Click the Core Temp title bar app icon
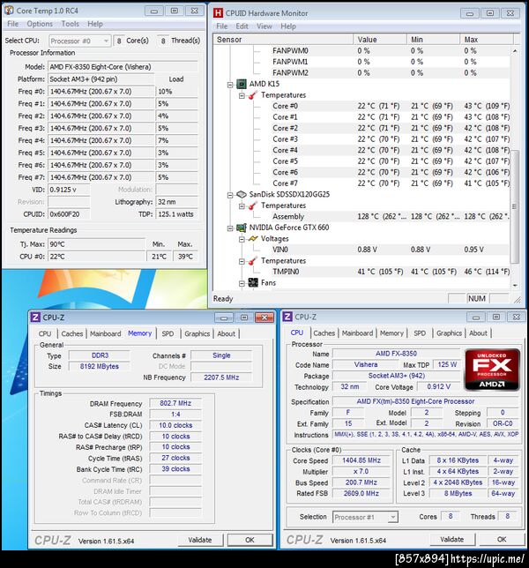The height and width of the screenshot is (568, 529). (x=9, y=11)
